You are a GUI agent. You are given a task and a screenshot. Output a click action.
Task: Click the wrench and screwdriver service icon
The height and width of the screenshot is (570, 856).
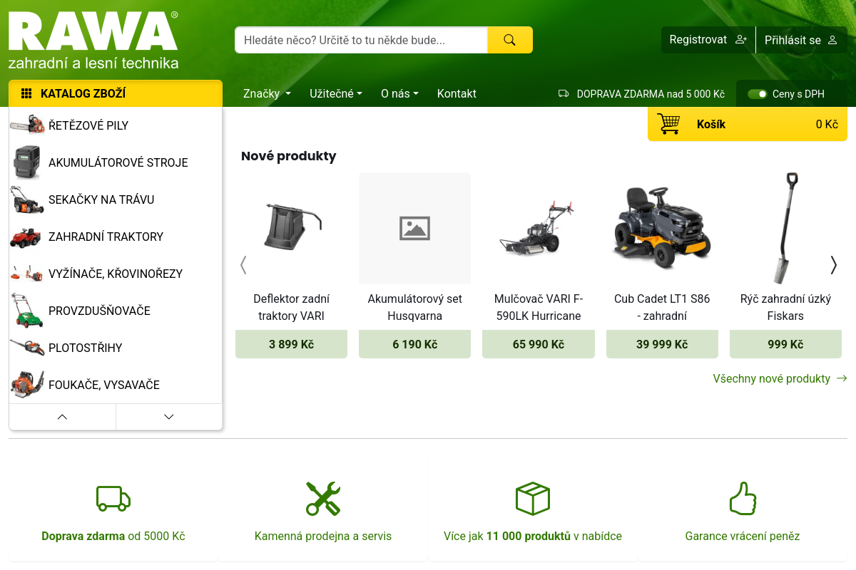[323, 498]
